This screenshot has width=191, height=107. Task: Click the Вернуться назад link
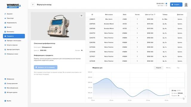[x=44, y=5]
